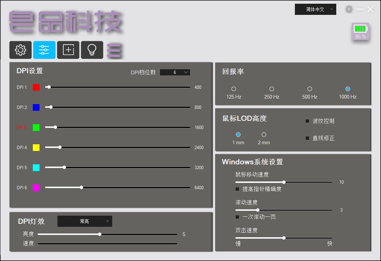Select the DPI adjustment sliders tab icon
This screenshot has width=381, height=261.
44,50
